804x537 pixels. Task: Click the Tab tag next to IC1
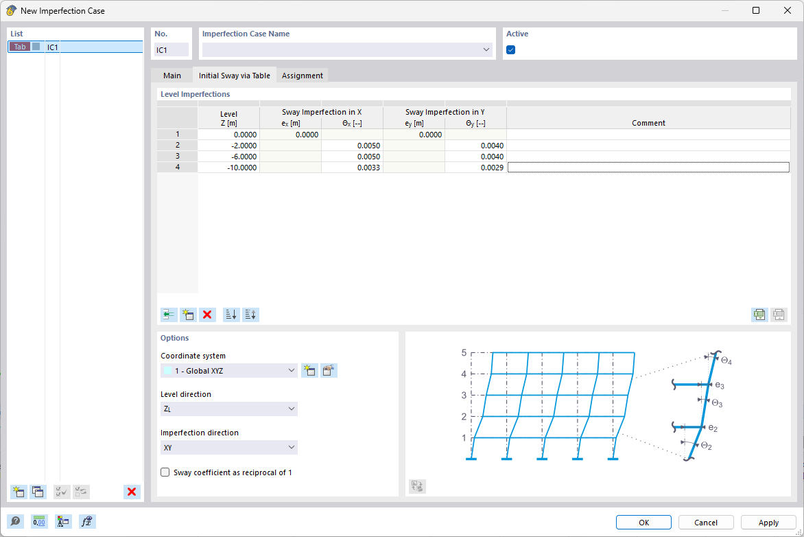click(x=19, y=47)
